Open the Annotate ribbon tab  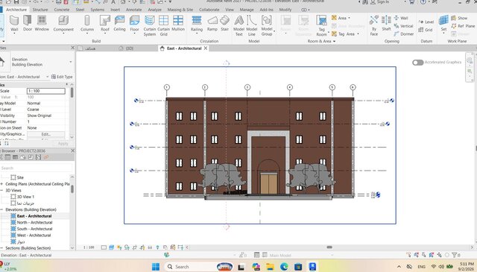(x=134, y=10)
